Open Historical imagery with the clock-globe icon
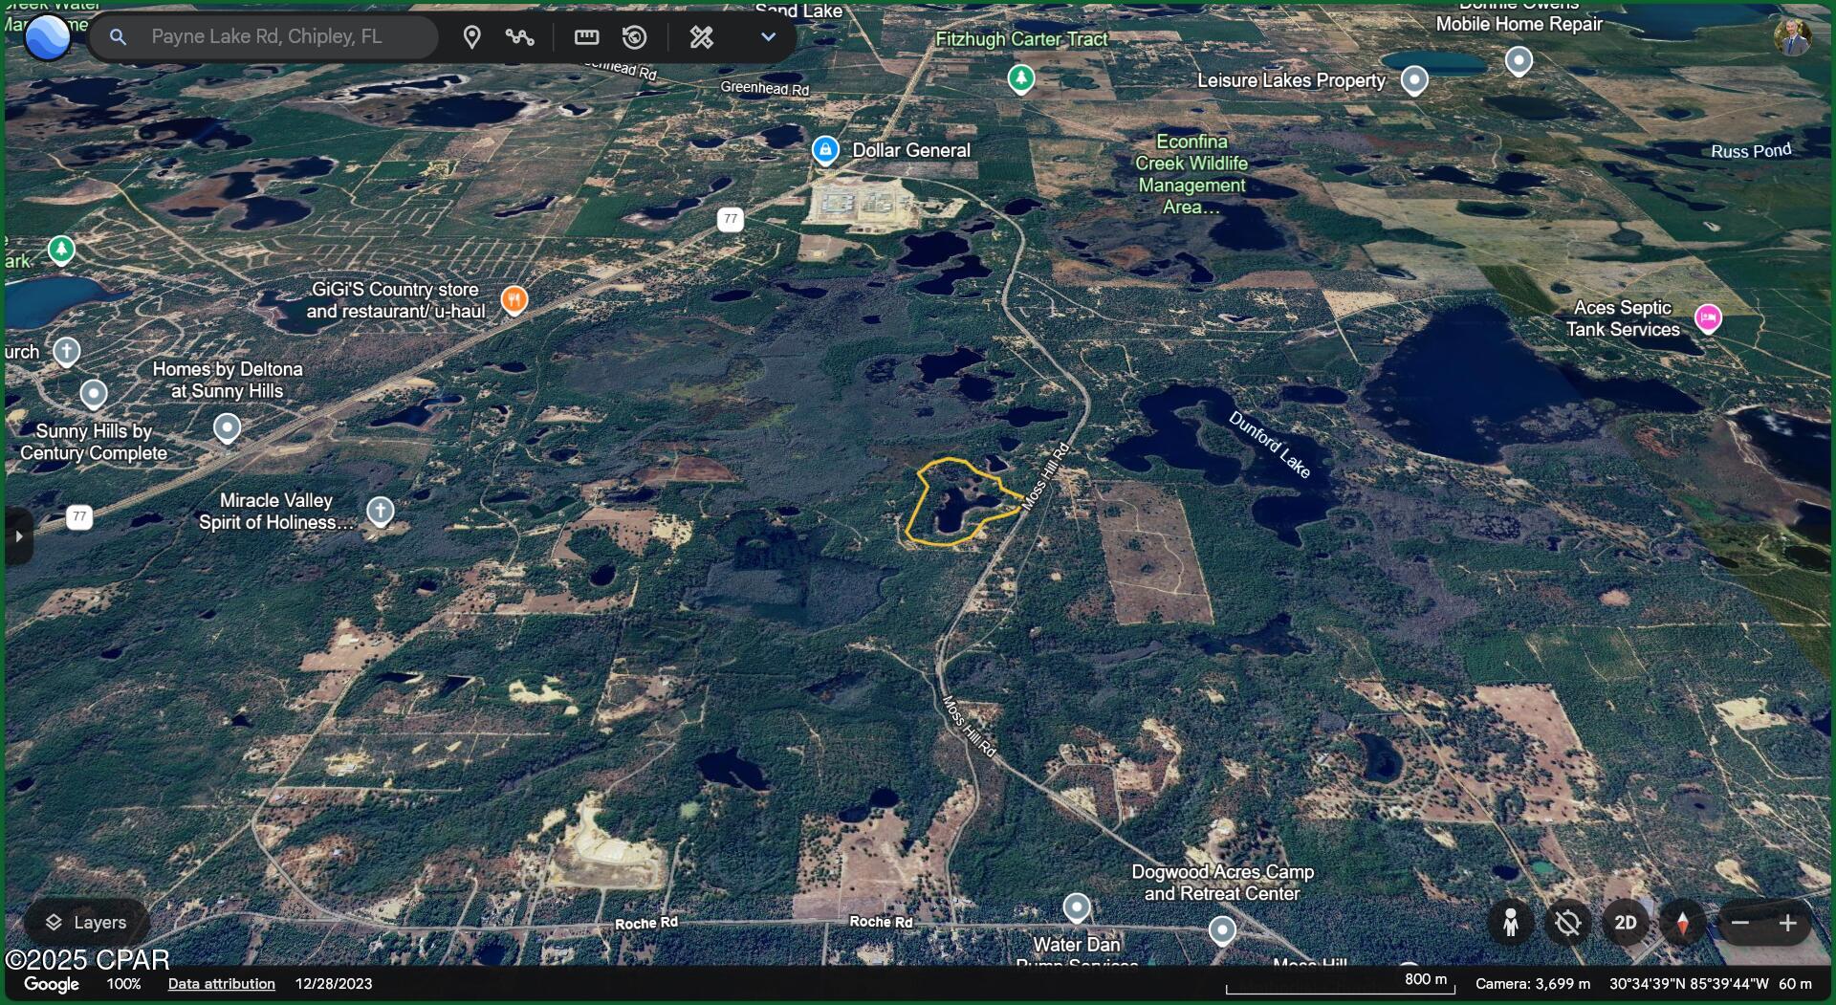This screenshot has height=1005, width=1836. pyautogui.click(x=634, y=37)
